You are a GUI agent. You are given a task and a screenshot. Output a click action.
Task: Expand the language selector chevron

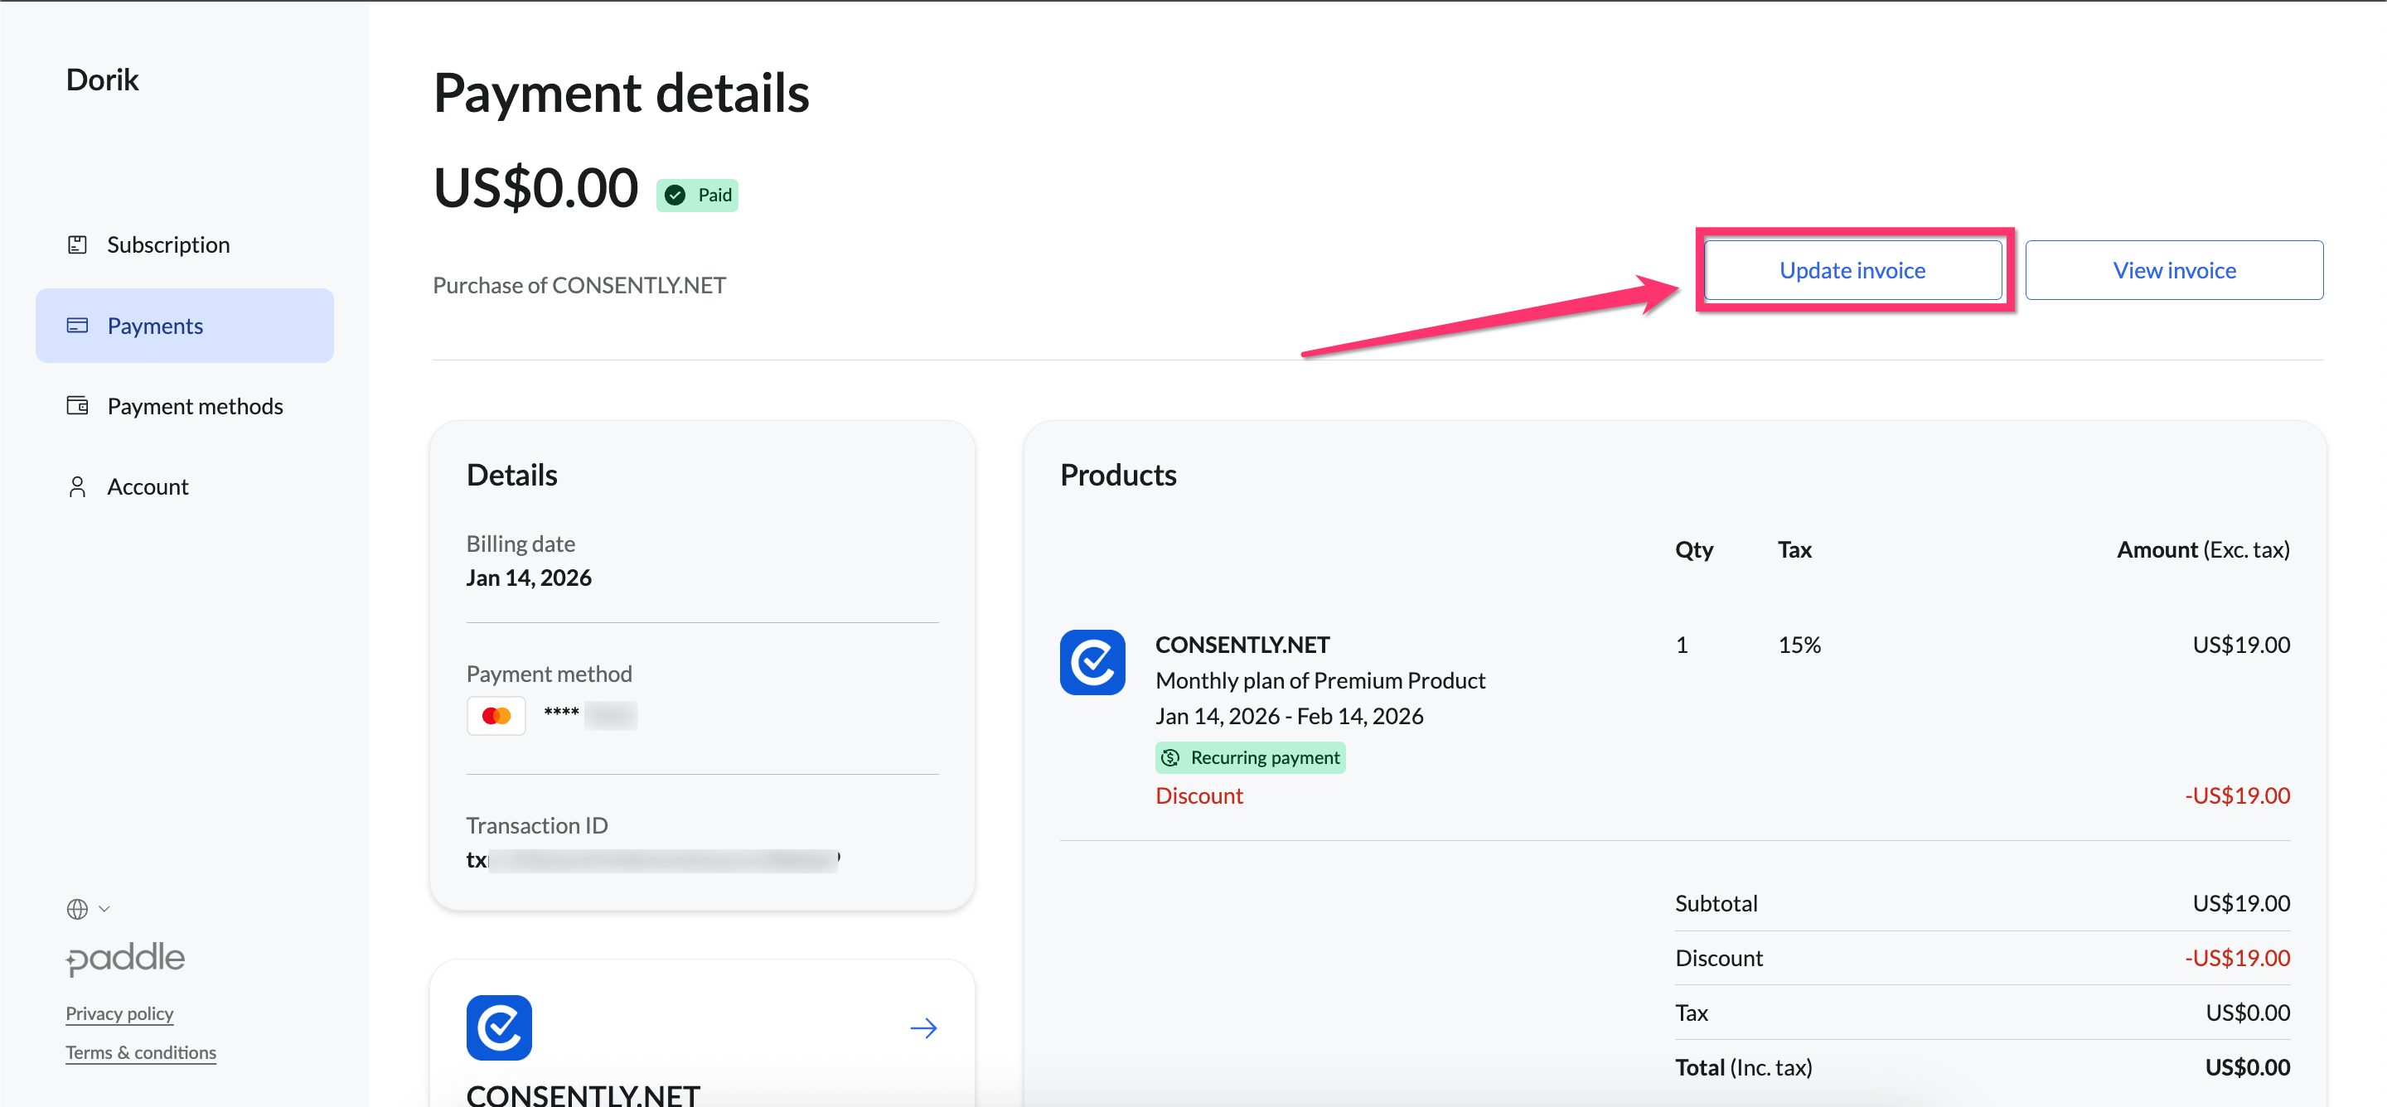[x=104, y=909]
